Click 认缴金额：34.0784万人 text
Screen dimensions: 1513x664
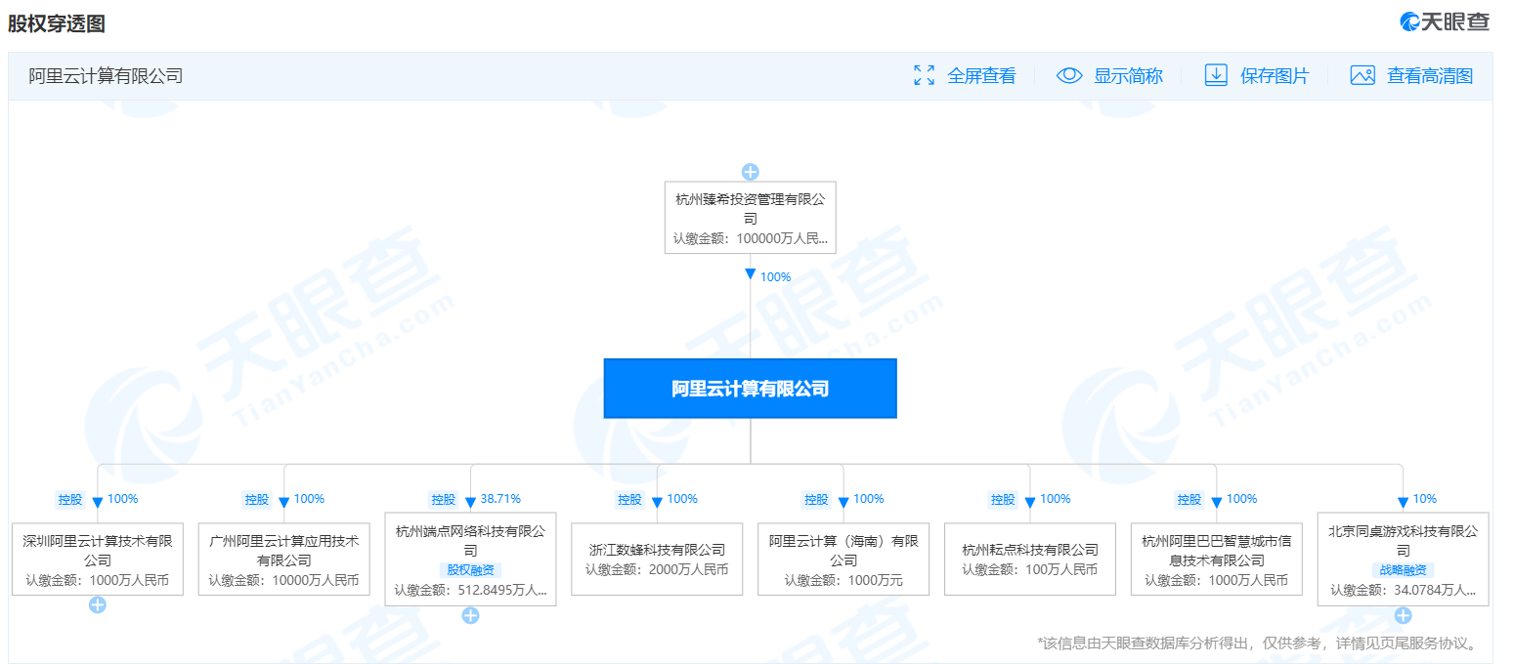(1403, 591)
